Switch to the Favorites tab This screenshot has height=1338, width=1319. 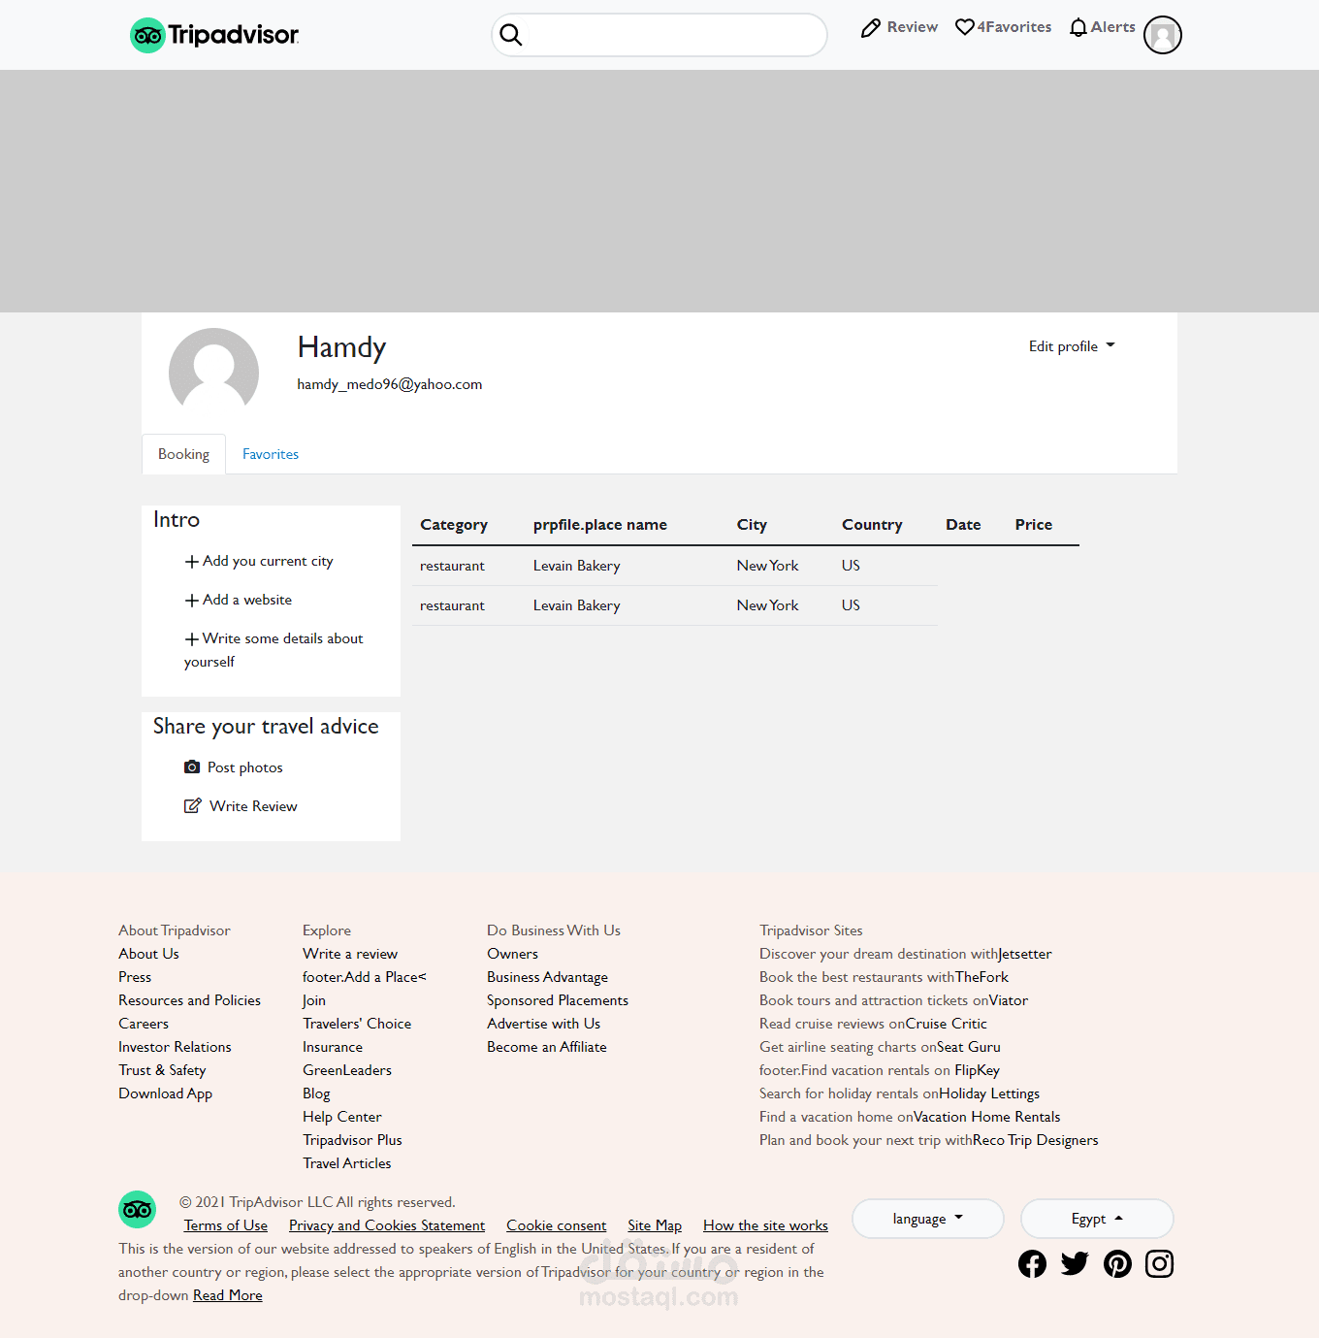coord(271,454)
